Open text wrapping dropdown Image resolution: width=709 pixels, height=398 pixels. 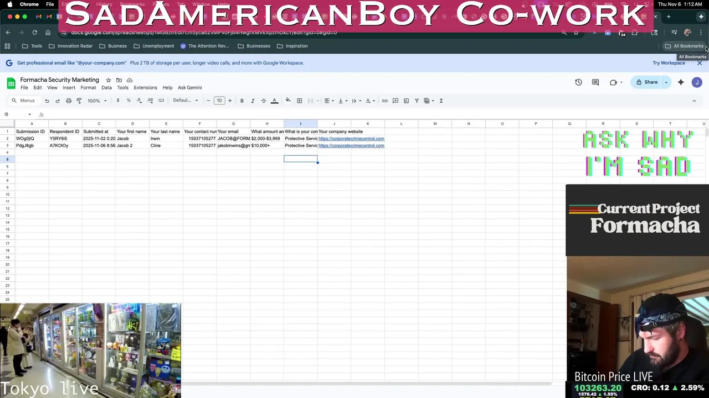[356, 101]
